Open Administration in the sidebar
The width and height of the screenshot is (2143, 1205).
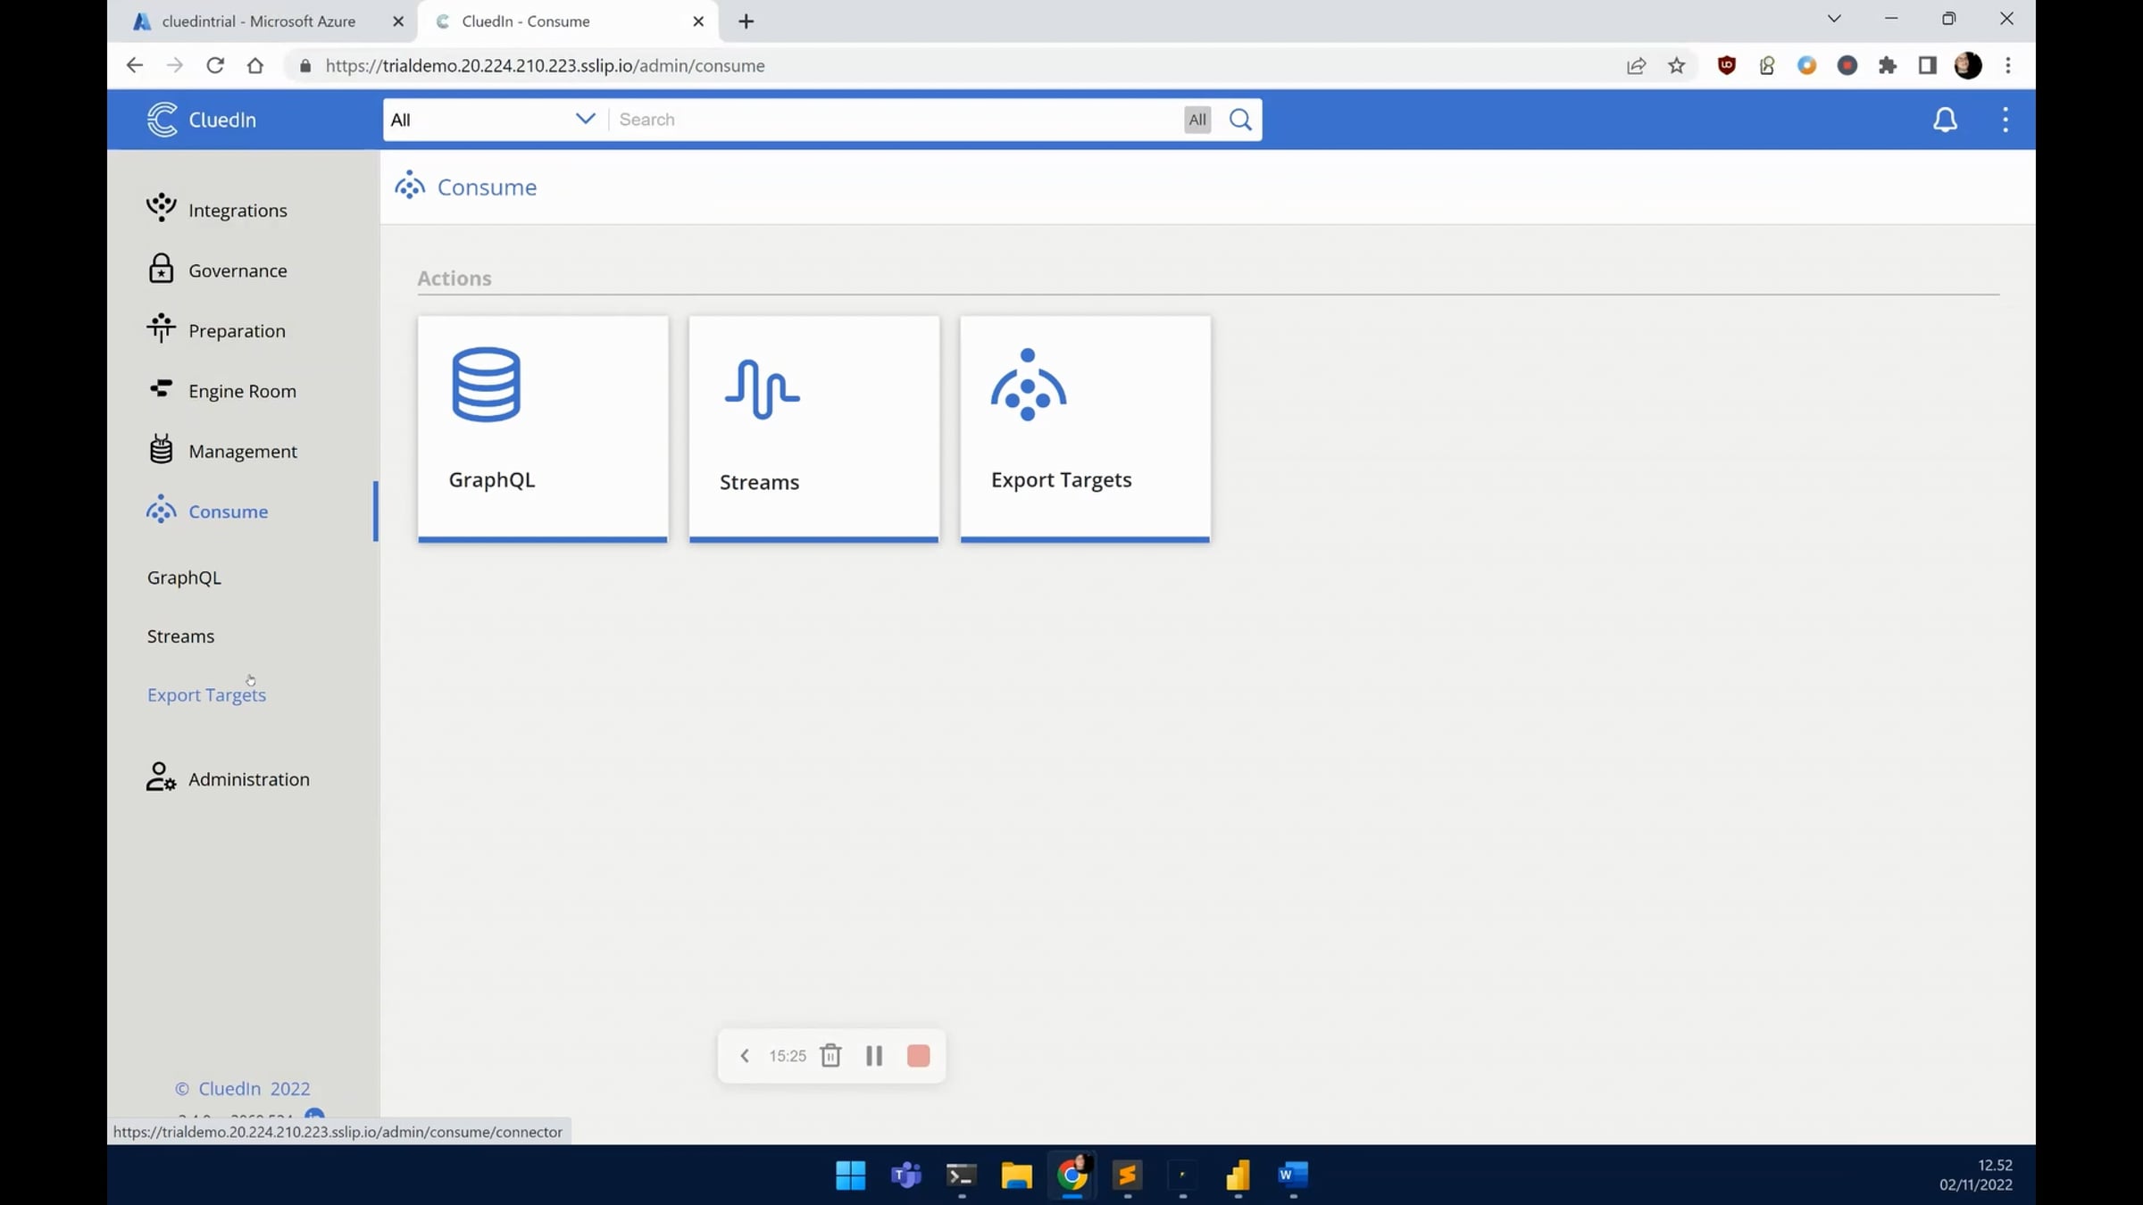[x=249, y=779]
